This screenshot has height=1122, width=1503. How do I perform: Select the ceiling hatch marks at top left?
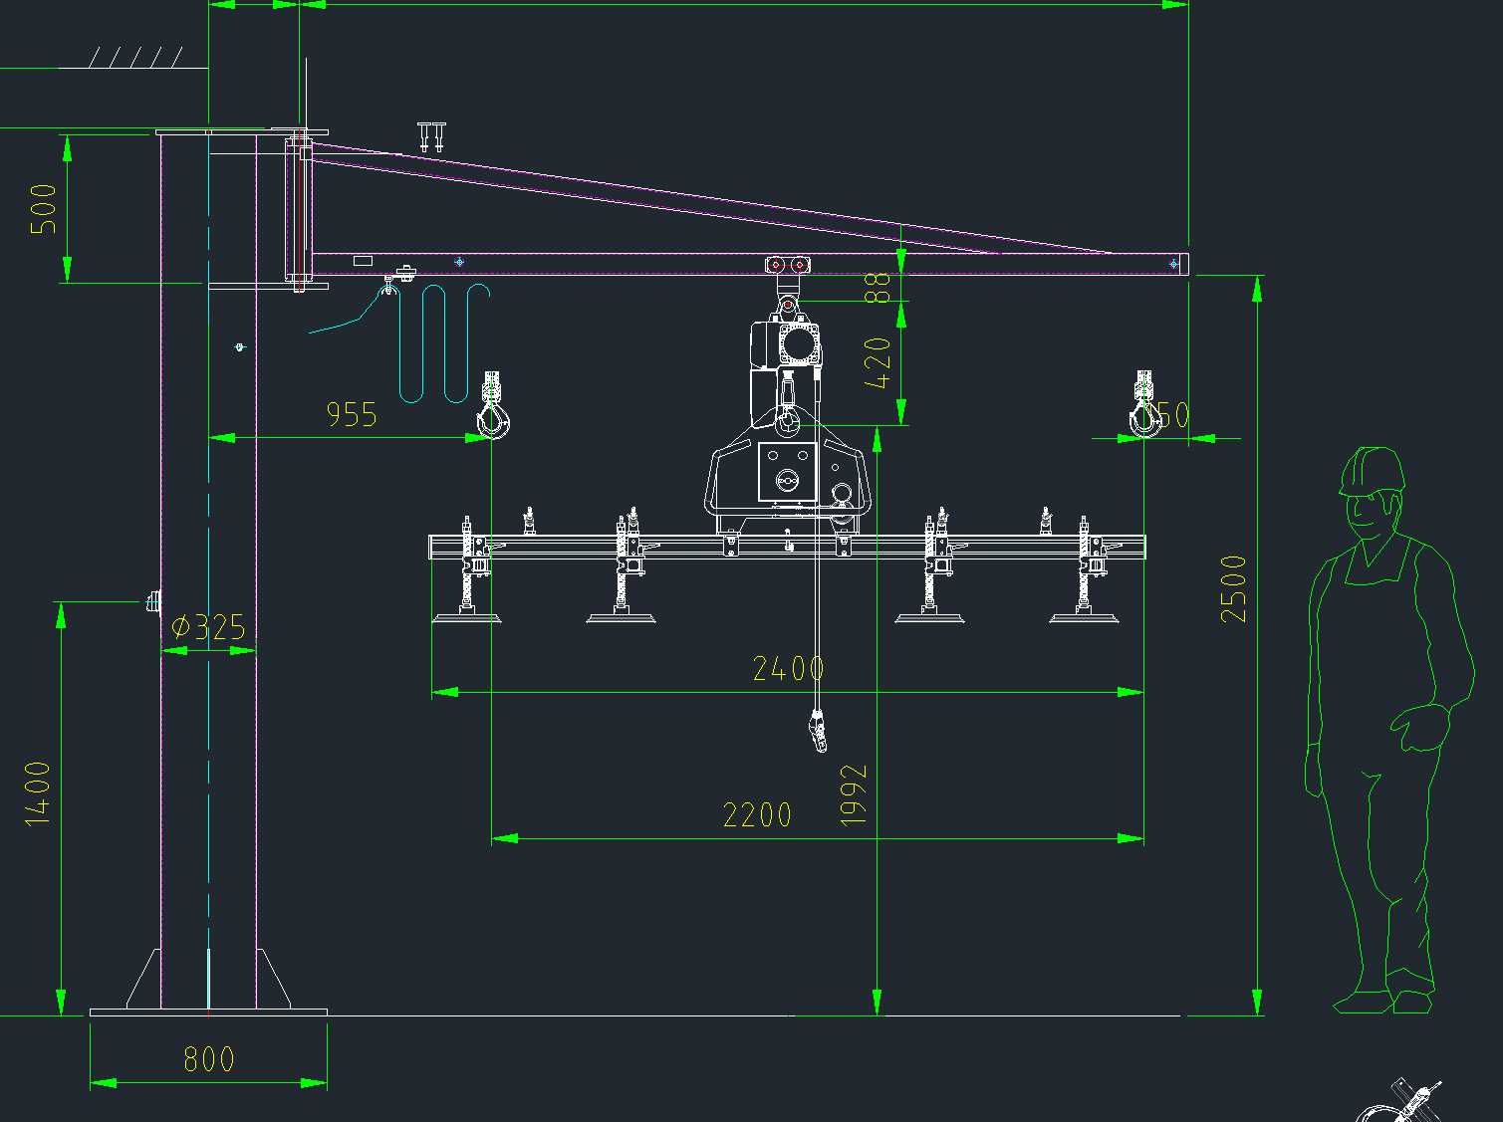coord(134,57)
